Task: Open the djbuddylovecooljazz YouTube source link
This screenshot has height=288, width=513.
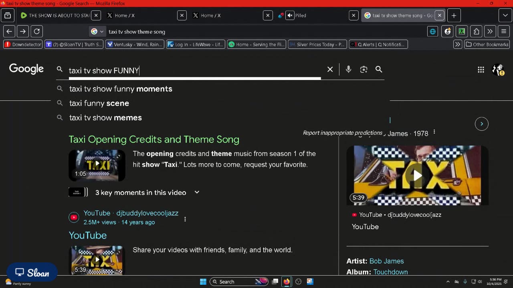Action: [131, 213]
